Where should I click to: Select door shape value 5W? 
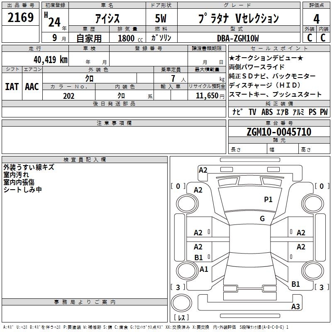[x=161, y=19]
